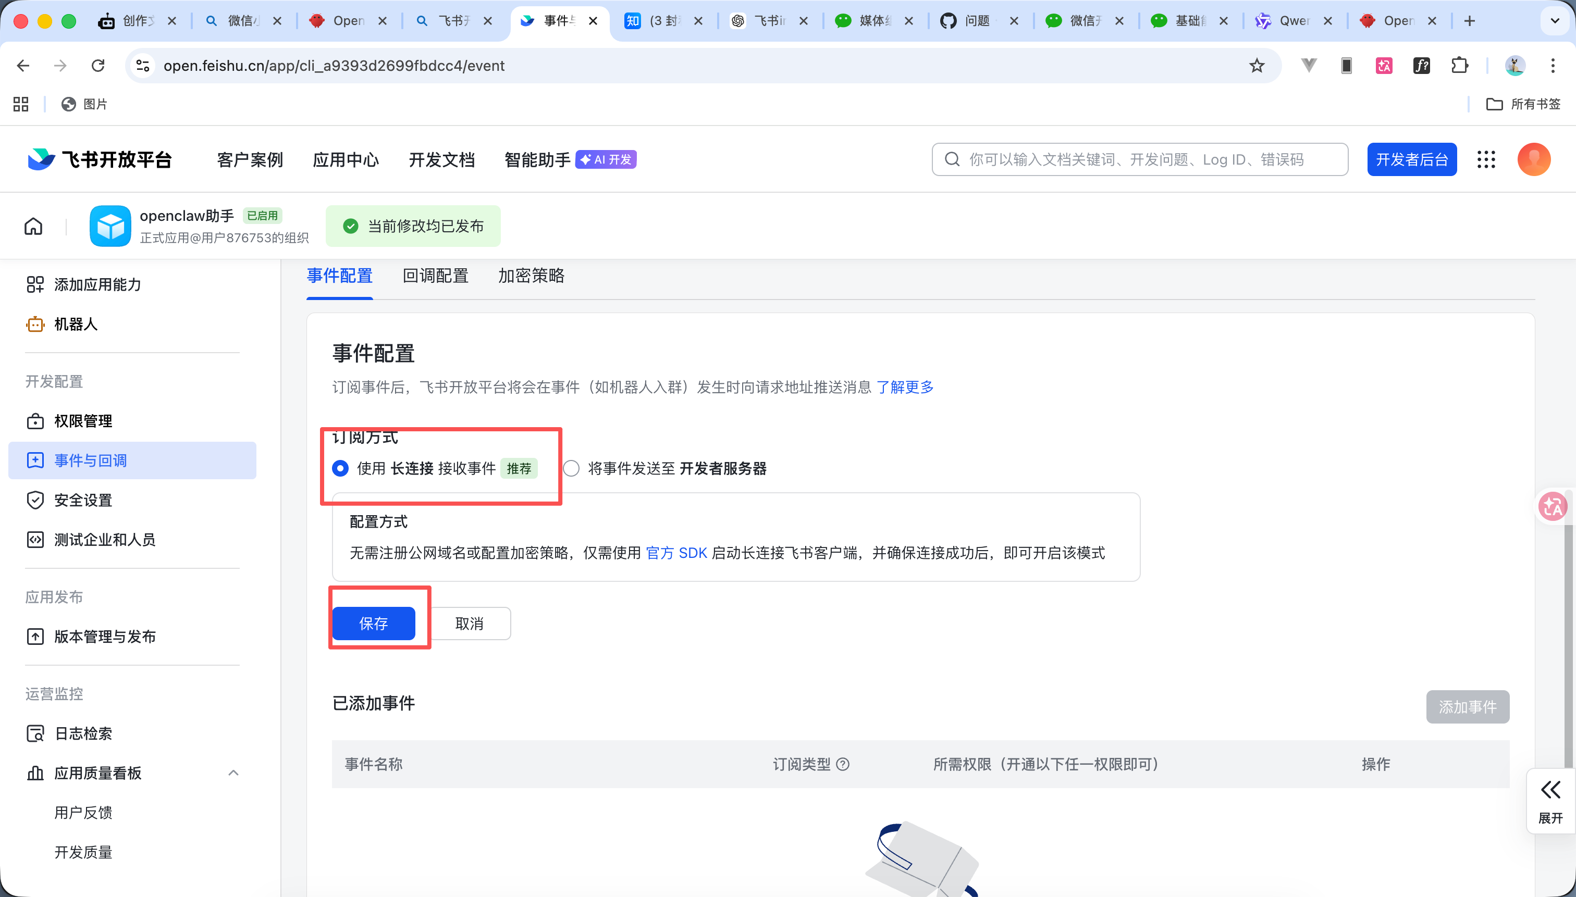Select 将事件发送至开发者服务器 option
1576x897 pixels.
pos(571,468)
